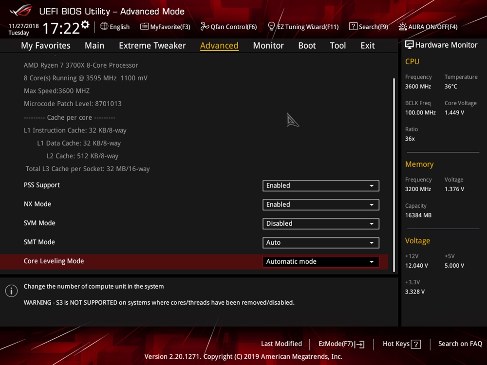487x365 pixels.
Task: Click Microcode Patch Level: 8701013 line
Action: [73, 104]
